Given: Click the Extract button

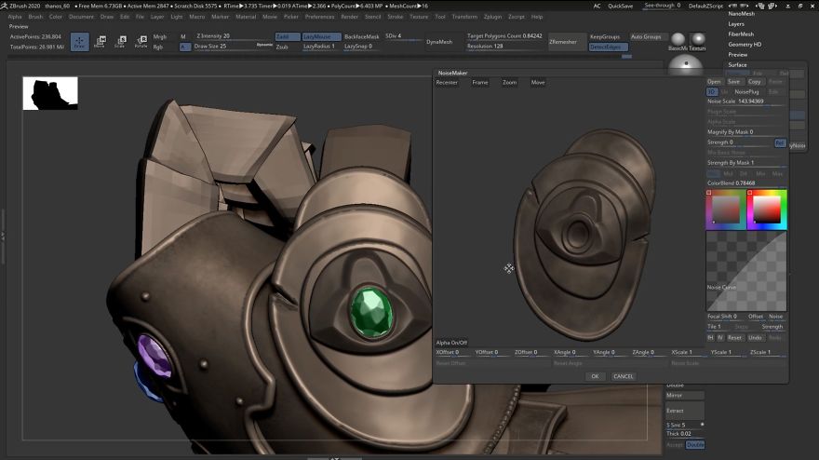Looking at the screenshot, I should (685, 411).
